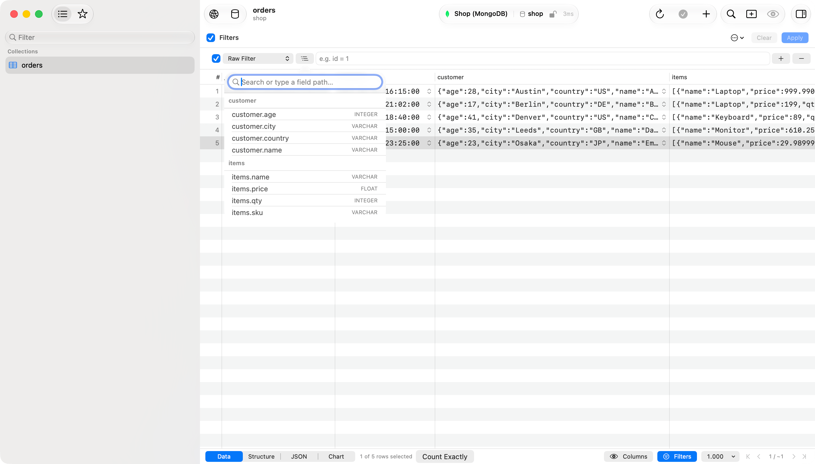Focus the sidebar Filter search field

pyautogui.click(x=100, y=37)
